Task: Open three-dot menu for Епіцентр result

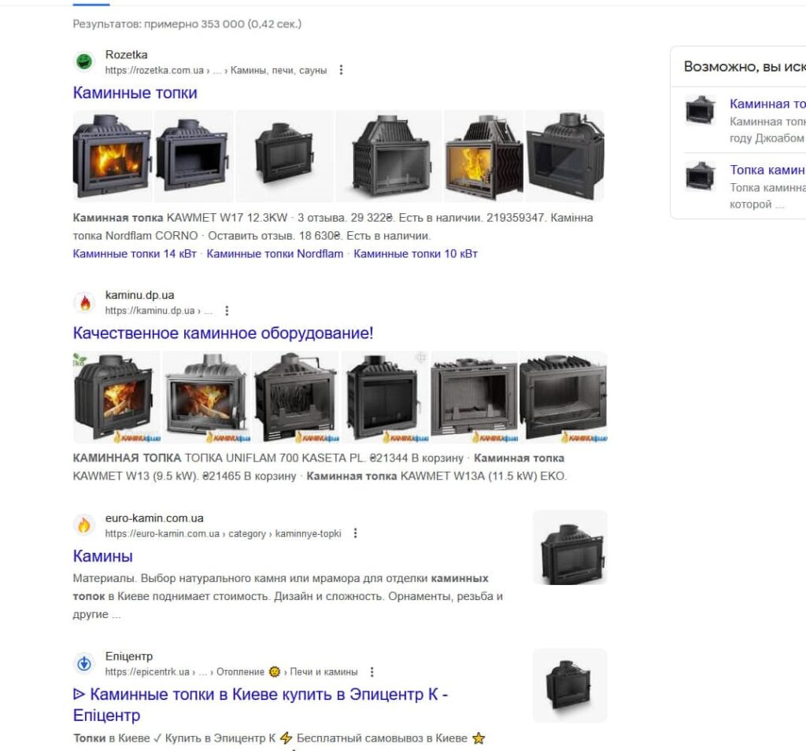Action: tap(372, 672)
